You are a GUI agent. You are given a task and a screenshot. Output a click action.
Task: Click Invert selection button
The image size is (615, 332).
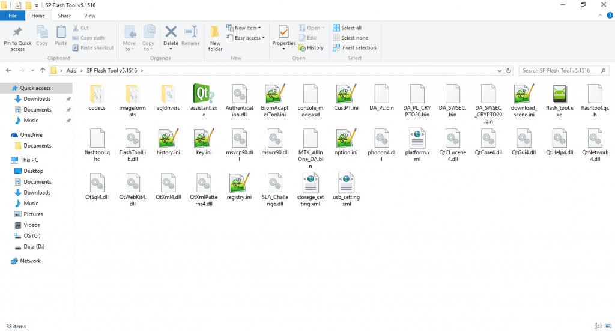(x=354, y=47)
